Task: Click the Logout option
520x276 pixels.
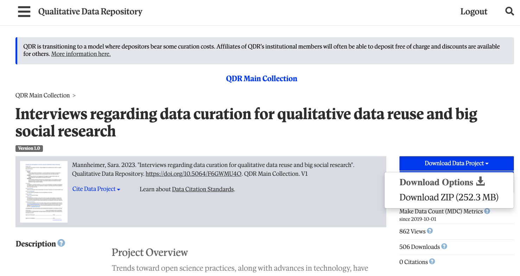Action: [474, 11]
